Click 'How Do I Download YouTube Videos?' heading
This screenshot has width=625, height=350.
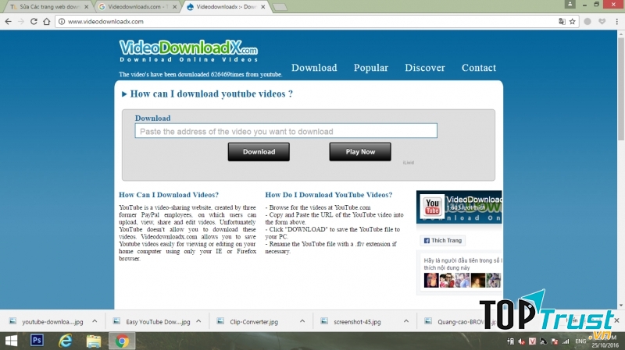(328, 195)
